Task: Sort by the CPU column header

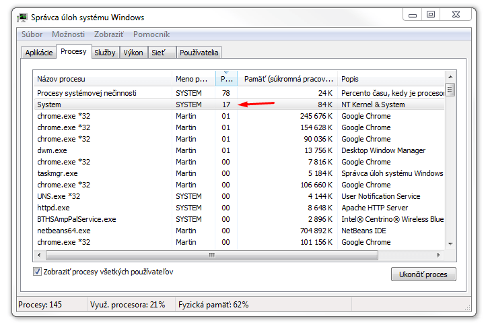Action: [225, 79]
